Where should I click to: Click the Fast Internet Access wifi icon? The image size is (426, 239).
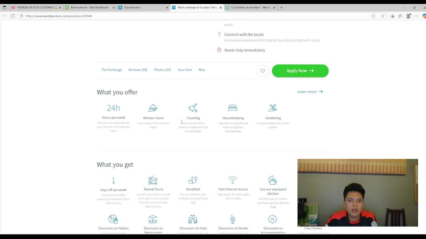pos(233,180)
